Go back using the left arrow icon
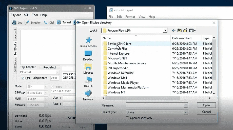 pyautogui.click(x=173, y=31)
